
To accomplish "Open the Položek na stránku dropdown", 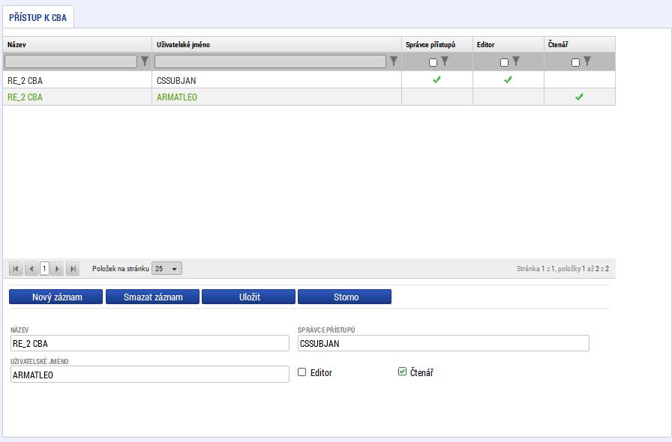I will click(x=166, y=268).
